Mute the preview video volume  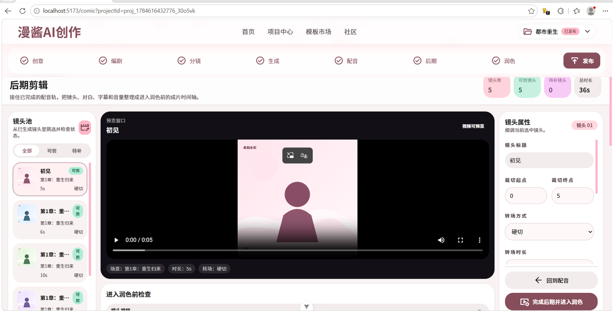point(441,240)
